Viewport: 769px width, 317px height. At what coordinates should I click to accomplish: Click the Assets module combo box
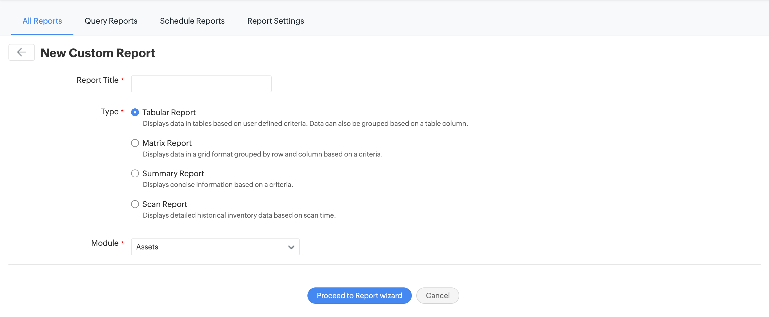pos(209,247)
